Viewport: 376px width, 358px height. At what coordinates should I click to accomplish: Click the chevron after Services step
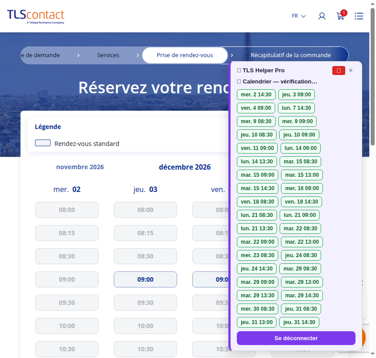tap(138, 55)
